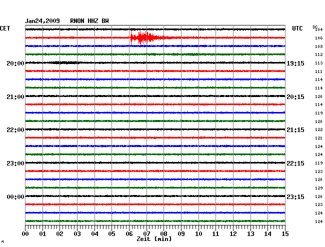This screenshot has height=247, width=325.
Task: Click the Zeit [min] axis title
Action: [154, 239]
